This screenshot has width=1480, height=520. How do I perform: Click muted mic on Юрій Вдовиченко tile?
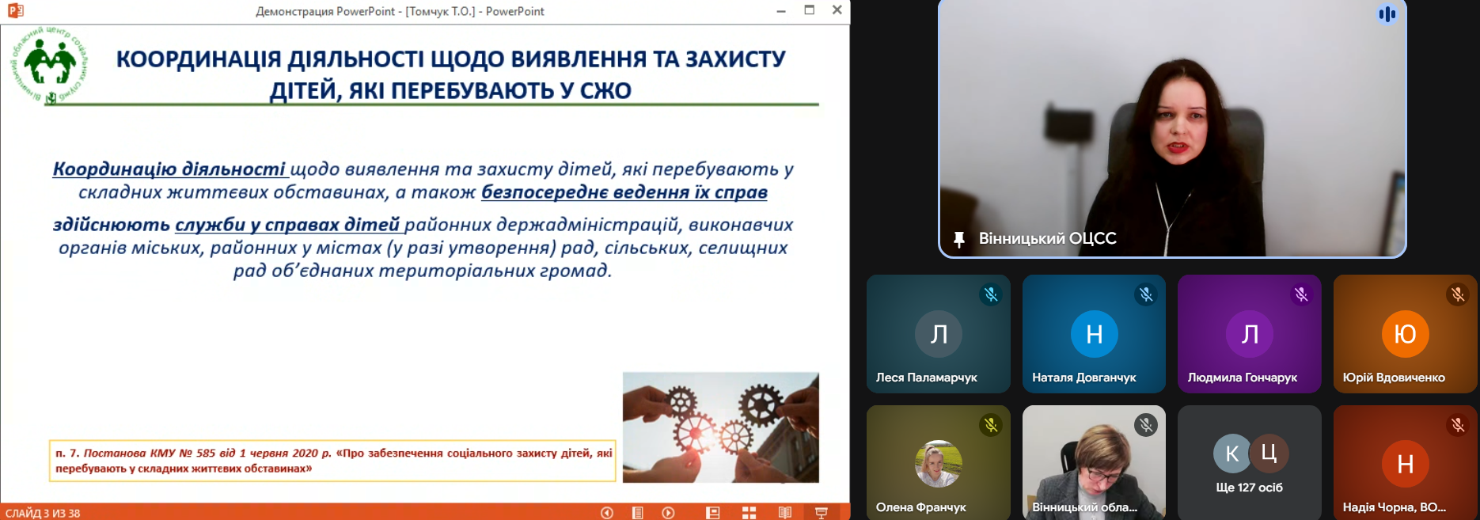(1457, 295)
